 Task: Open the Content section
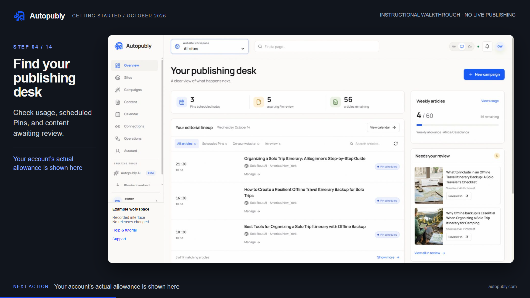click(134, 102)
